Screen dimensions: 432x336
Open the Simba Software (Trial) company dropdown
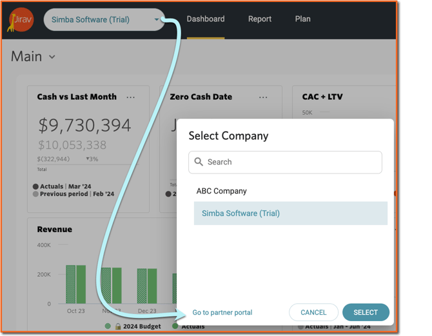click(x=104, y=19)
